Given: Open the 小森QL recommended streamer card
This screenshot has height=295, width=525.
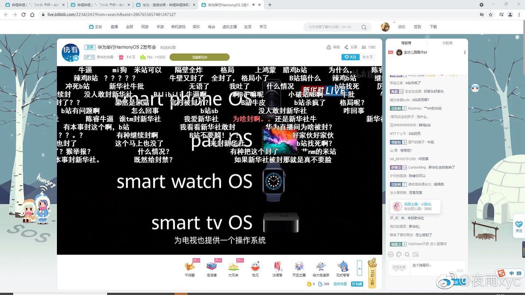Looking at the screenshot, I should (415, 206).
